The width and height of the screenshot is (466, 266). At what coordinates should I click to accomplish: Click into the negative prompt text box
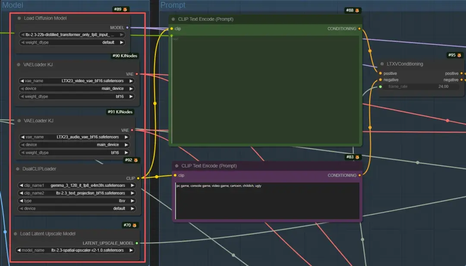[267, 201]
